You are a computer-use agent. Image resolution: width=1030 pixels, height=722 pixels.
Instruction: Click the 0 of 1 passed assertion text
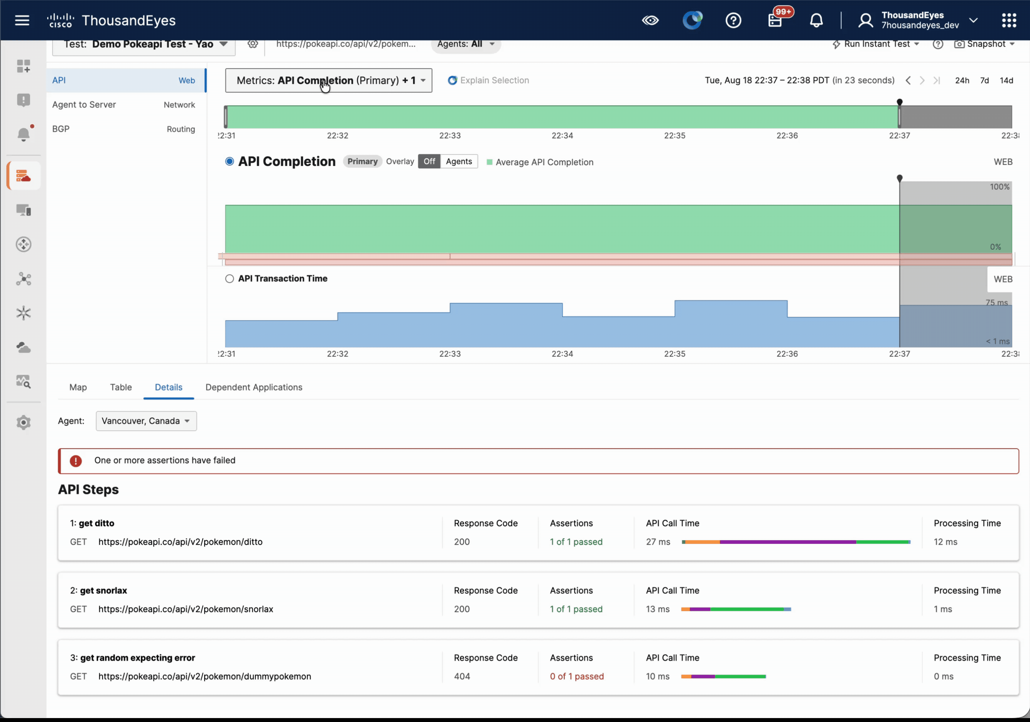pos(577,676)
